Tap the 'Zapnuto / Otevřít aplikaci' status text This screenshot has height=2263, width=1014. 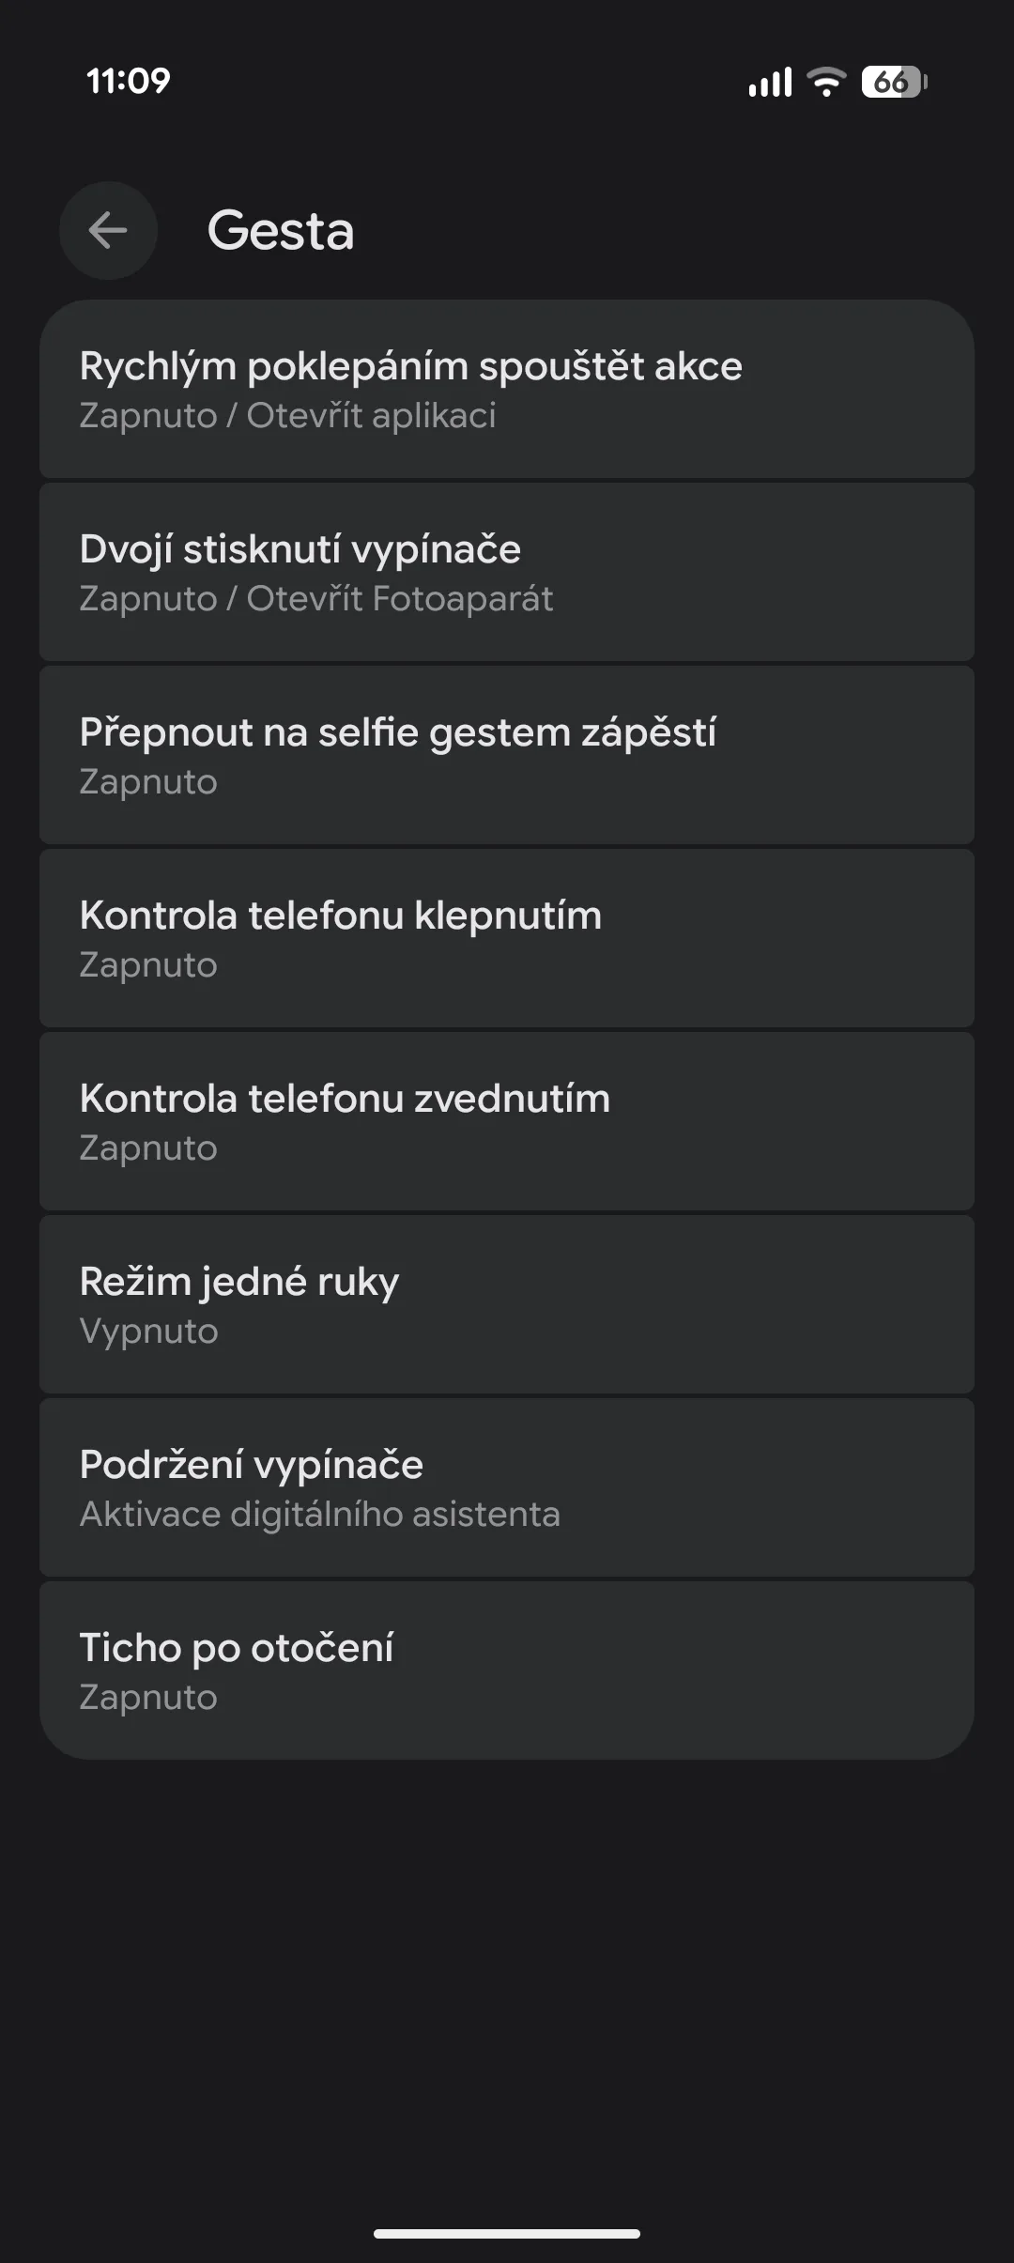[x=287, y=416]
